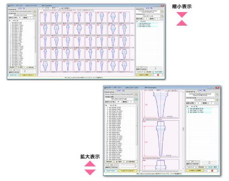
Task: Select second tab above preview area, lower window
Action: point(159,90)
